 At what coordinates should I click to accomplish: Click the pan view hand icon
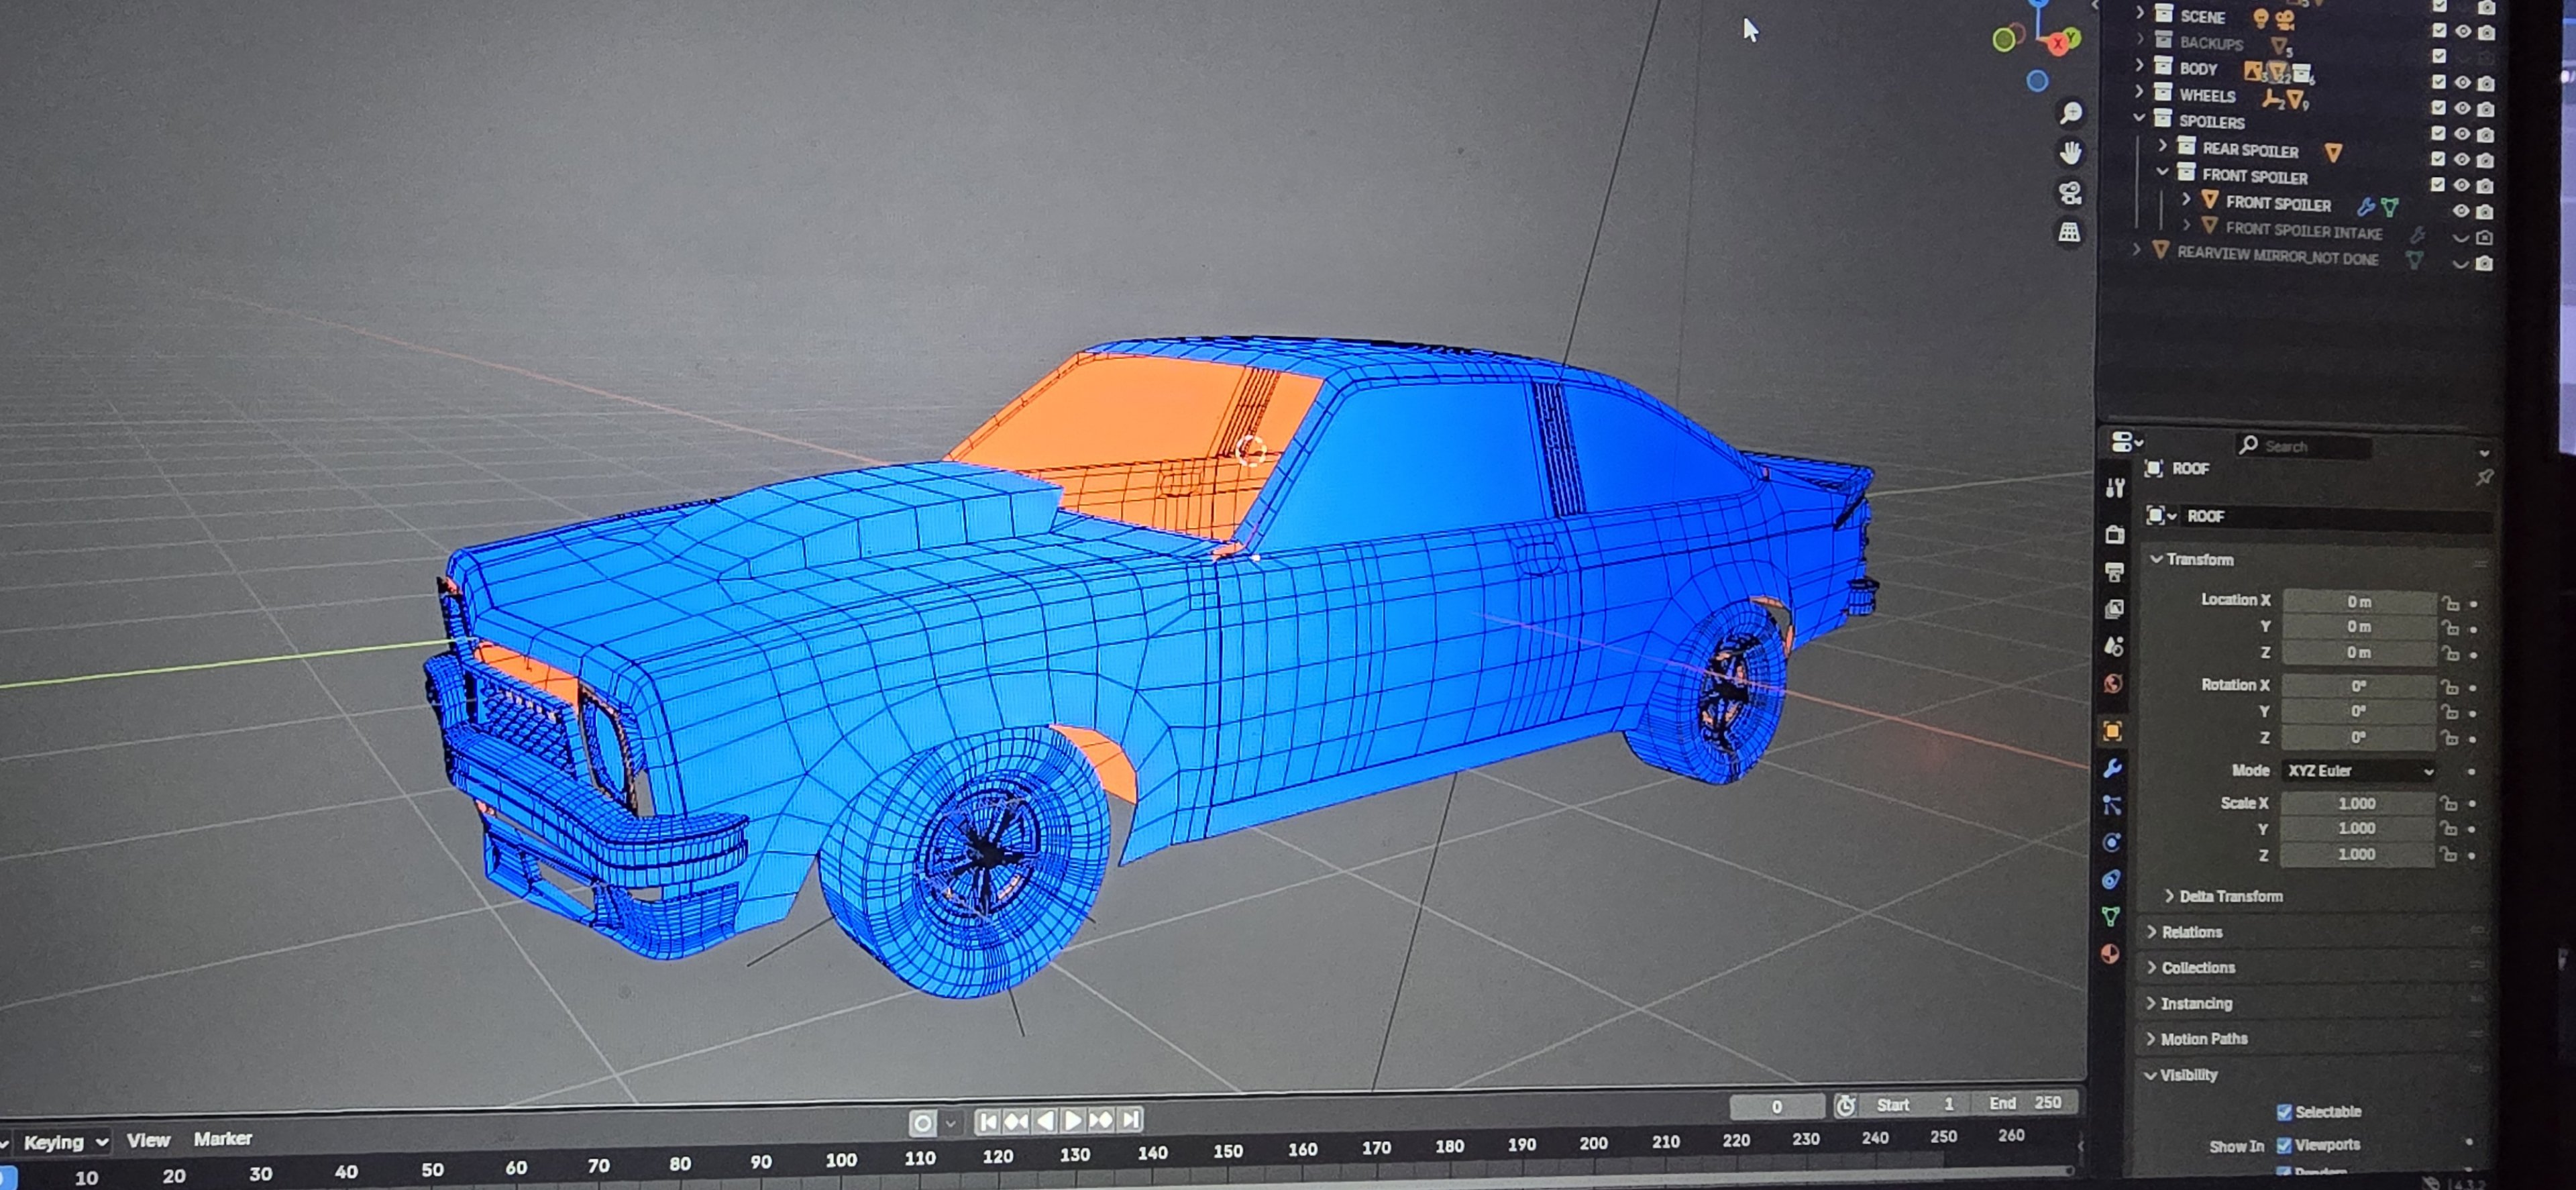click(2070, 153)
